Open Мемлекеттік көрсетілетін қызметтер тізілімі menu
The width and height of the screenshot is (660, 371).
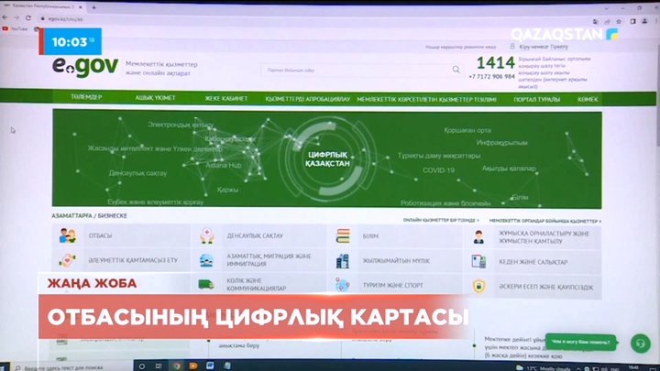point(426,99)
